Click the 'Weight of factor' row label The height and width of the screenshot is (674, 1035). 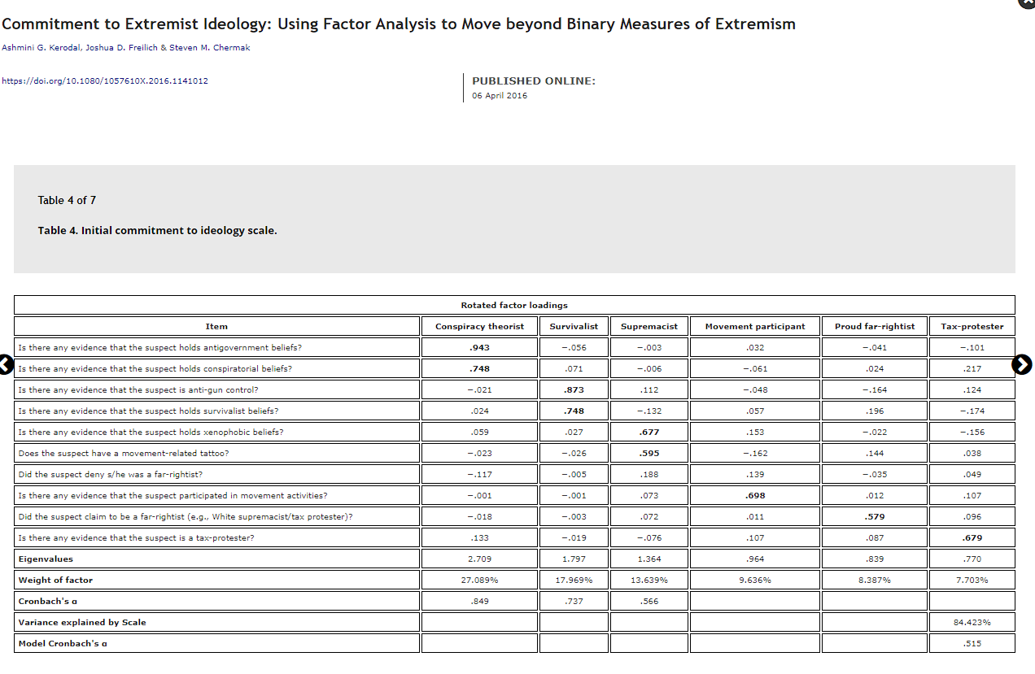[216, 580]
